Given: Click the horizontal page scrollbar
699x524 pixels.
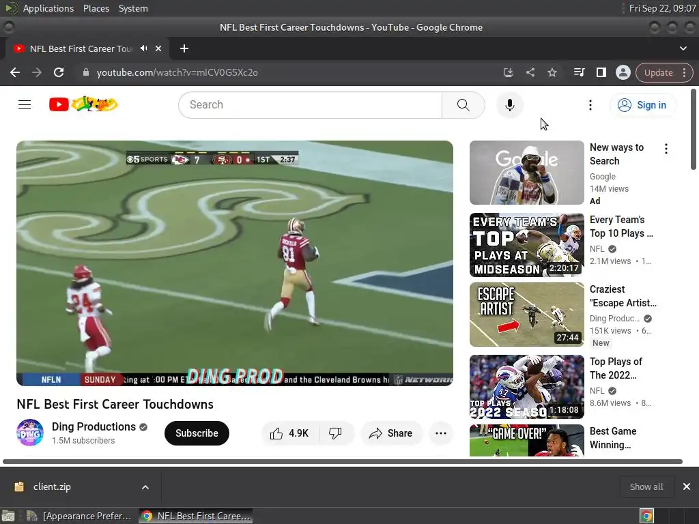Looking at the screenshot, I should point(343,462).
